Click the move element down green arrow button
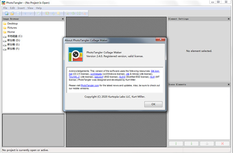 coord(191,143)
